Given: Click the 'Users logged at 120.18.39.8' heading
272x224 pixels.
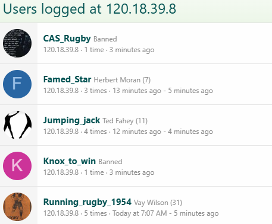Looking at the screenshot, I should tap(89, 9).
